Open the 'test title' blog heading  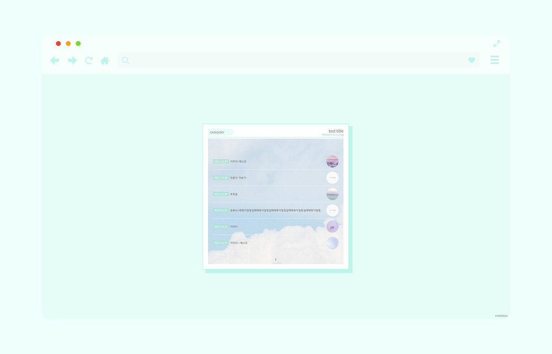pyautogui.click(x=336, y=131)
